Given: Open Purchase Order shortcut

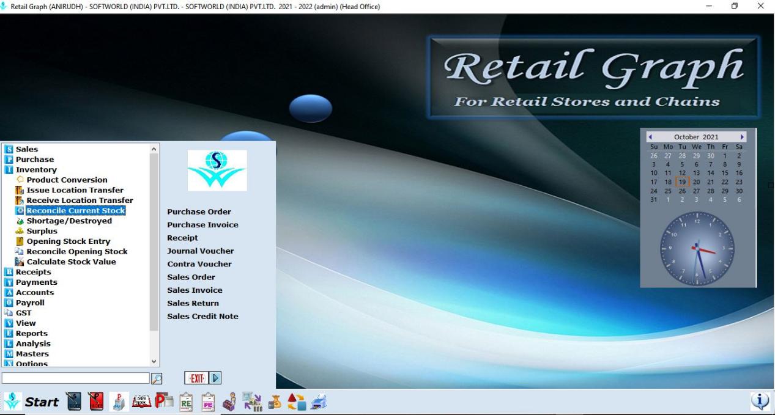Looking at the screenshot, I should [x=199, y=211].
